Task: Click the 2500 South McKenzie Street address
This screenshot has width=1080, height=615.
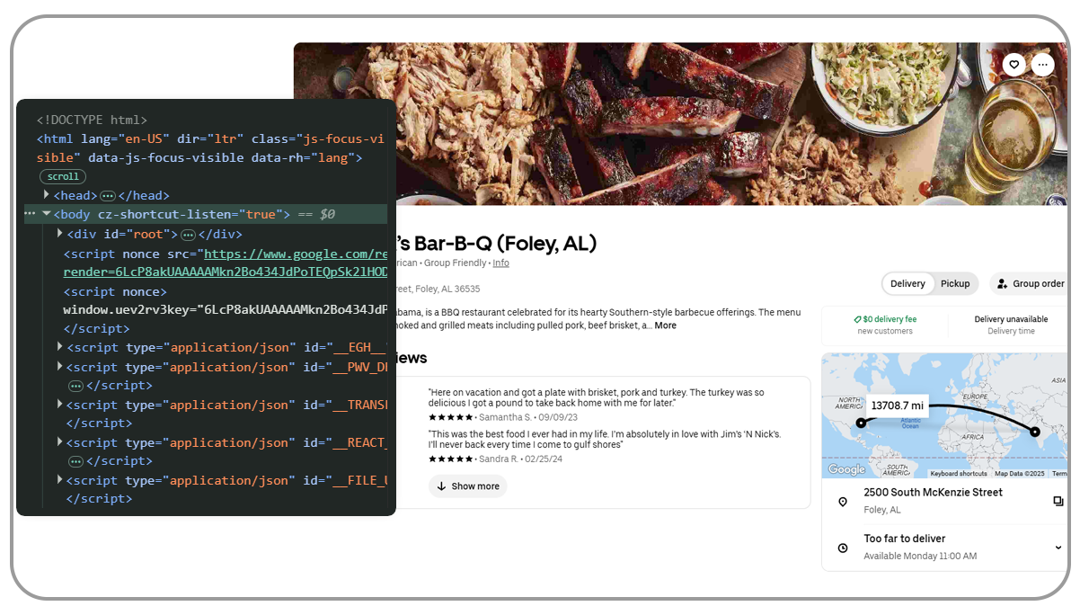Action: click(933, 493)
